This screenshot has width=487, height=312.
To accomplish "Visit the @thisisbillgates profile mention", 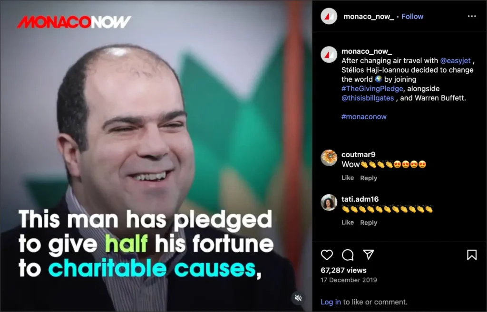I will [368, 98].
